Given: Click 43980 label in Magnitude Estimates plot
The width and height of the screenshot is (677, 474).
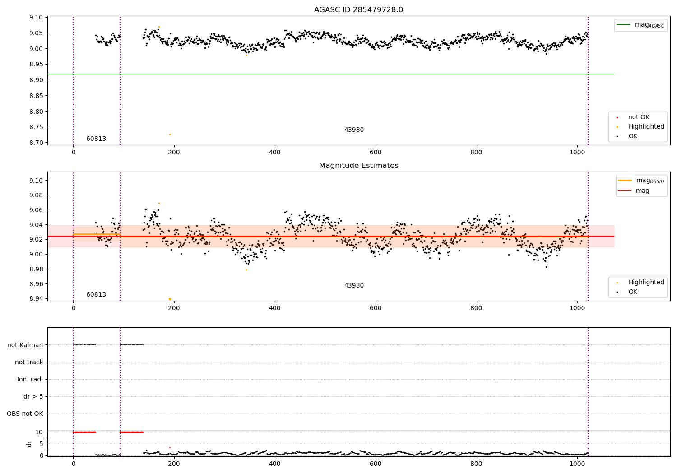Looking at the screenshot, I should (354, 286).
